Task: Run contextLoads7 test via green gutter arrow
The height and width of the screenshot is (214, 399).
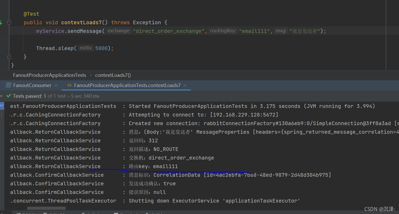Action: point(1,23)
